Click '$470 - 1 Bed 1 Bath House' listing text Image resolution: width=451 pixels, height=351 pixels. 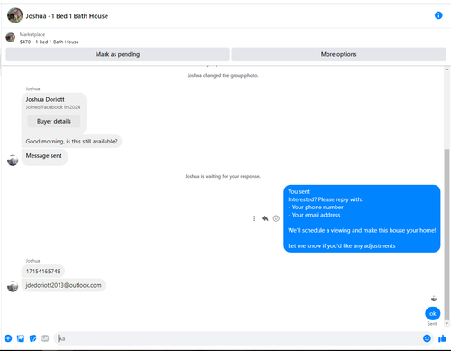(50, 42)
